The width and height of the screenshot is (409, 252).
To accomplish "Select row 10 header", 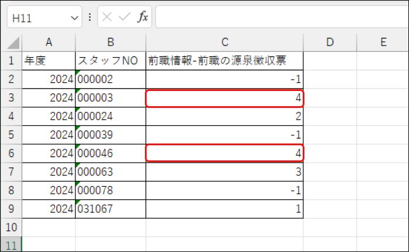I will pyautogui.click(x=11, y=228).
